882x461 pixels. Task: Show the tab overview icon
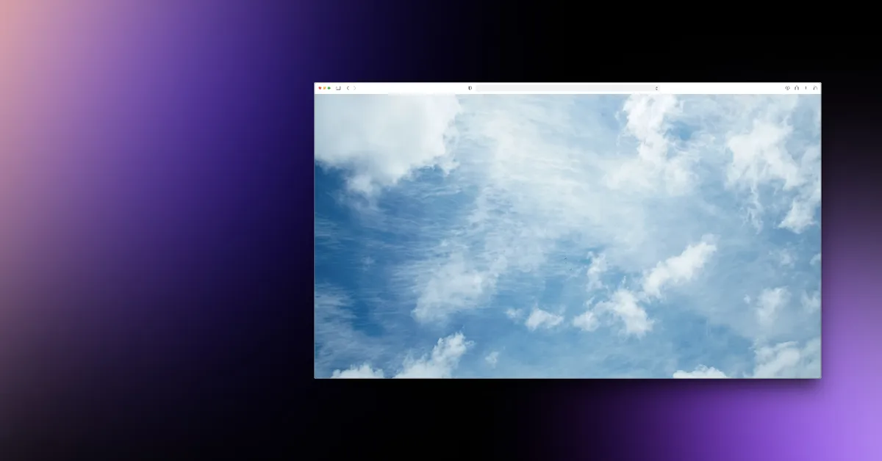click(x=815, y=88)
